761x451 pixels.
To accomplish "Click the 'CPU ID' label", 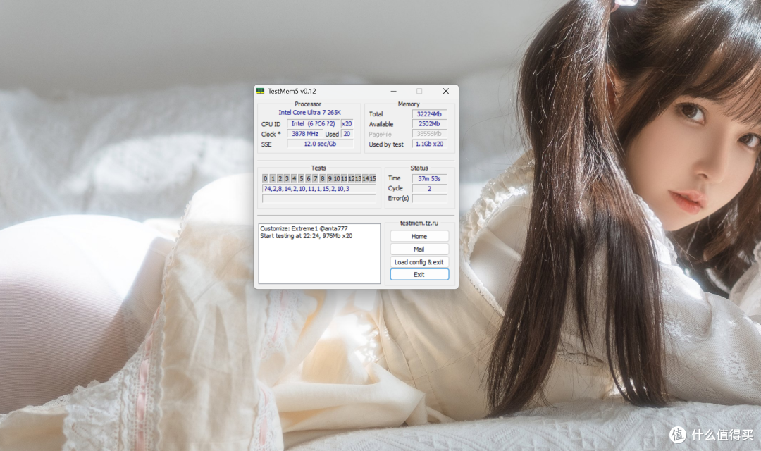I will [x=271, y=124].
